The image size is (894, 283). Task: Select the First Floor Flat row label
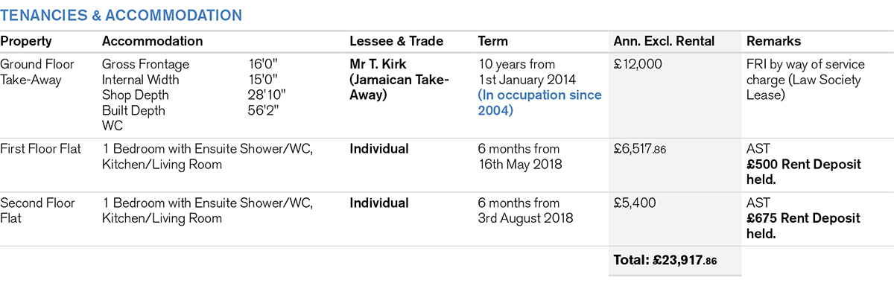pos(41,149)
